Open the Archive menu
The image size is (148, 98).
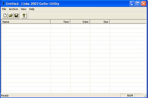[13, 9]
